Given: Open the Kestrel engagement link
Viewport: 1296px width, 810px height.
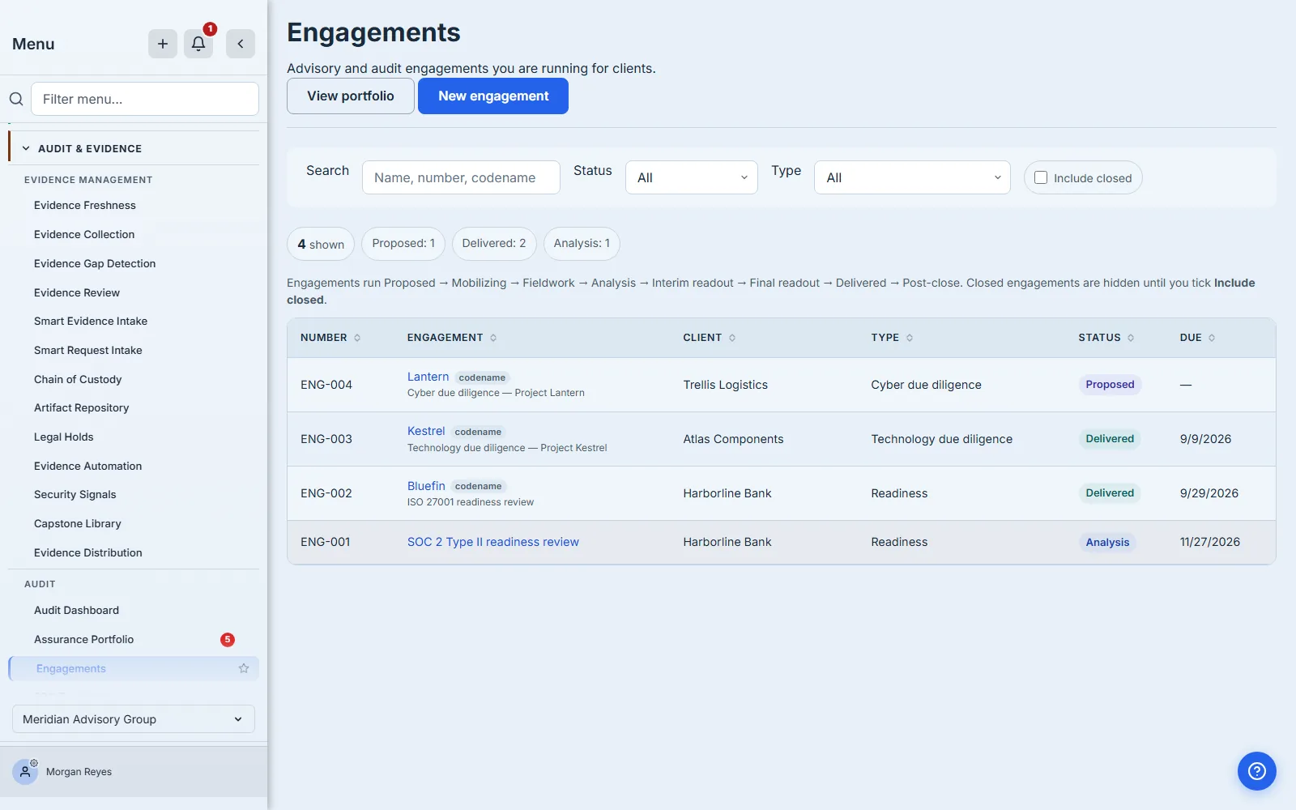Looking at the screenshot, I should pyautogui.click(x=426, y=431).
